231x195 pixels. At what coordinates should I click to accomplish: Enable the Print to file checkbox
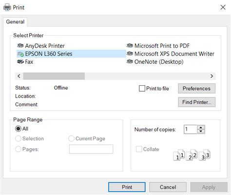tap(142, 88)
